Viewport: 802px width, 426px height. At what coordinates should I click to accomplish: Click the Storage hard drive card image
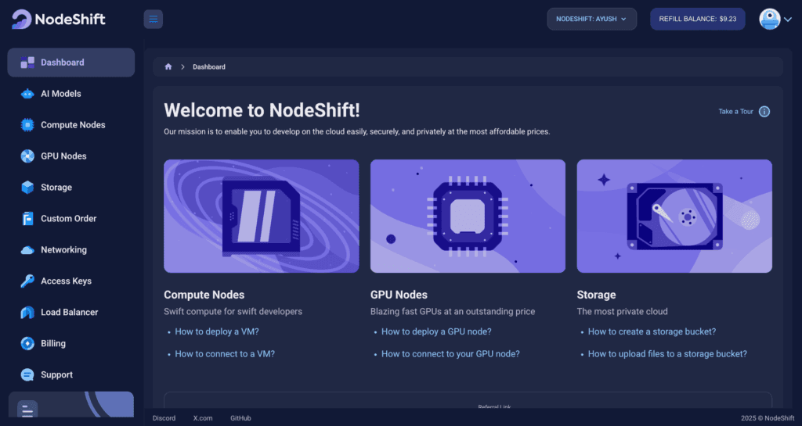[674, 217]
